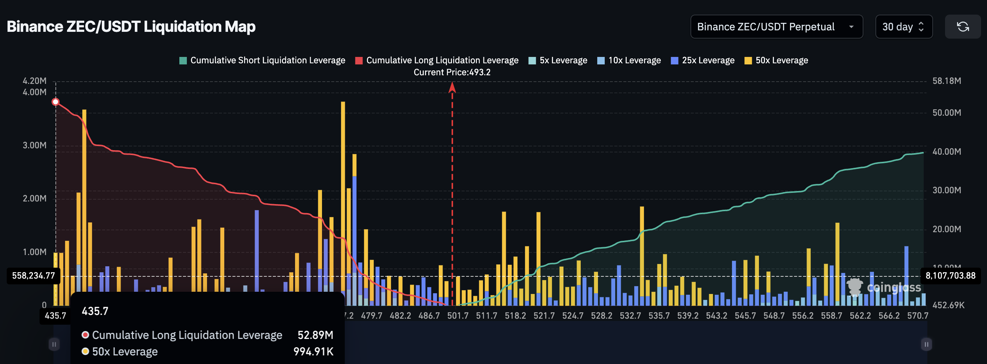Expand the pair selector chevron

851,27
